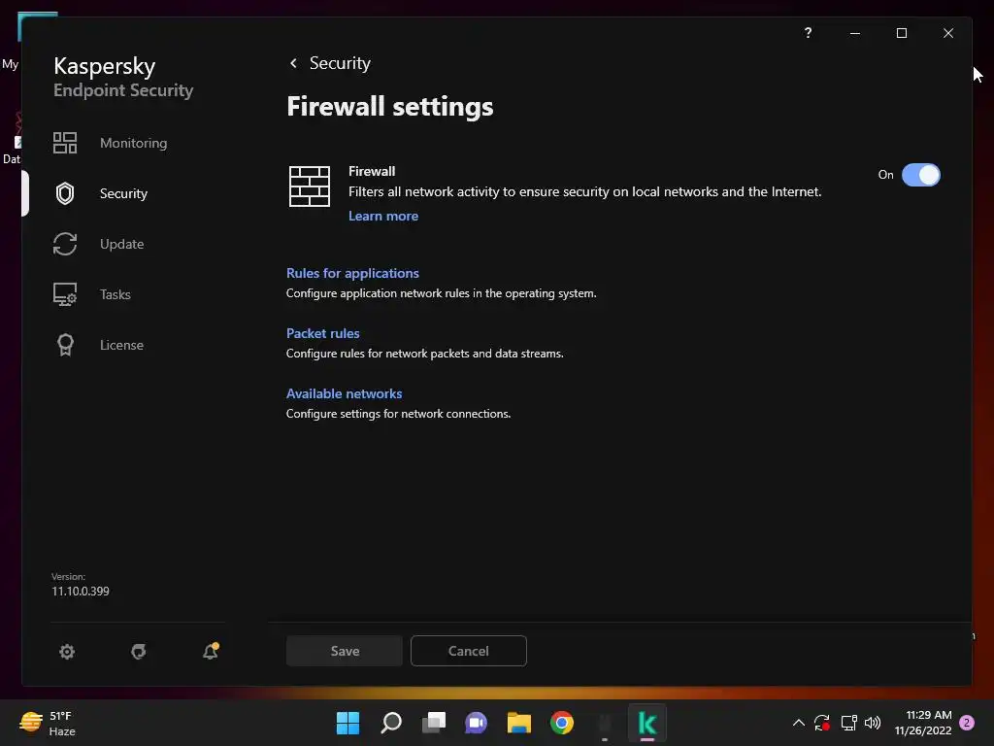
Task: Click the Kaspersky taskbar icon
Action: 647,723
